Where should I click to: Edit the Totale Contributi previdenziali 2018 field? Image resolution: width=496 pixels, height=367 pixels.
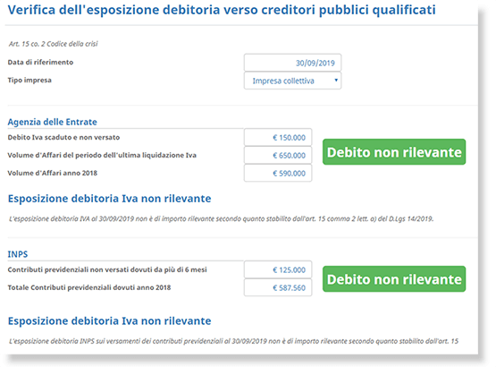(x=278, y=287)
